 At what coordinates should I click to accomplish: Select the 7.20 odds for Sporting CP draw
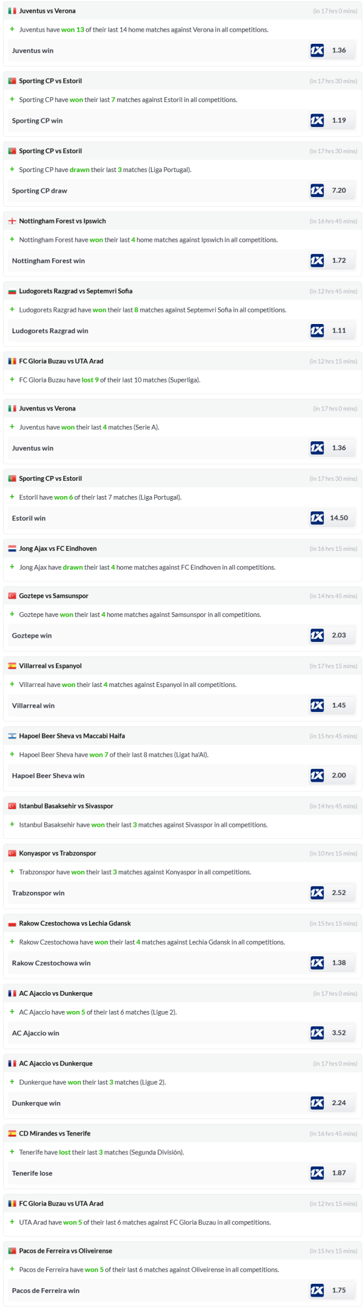pyautogui.click(x=339, y=190)
